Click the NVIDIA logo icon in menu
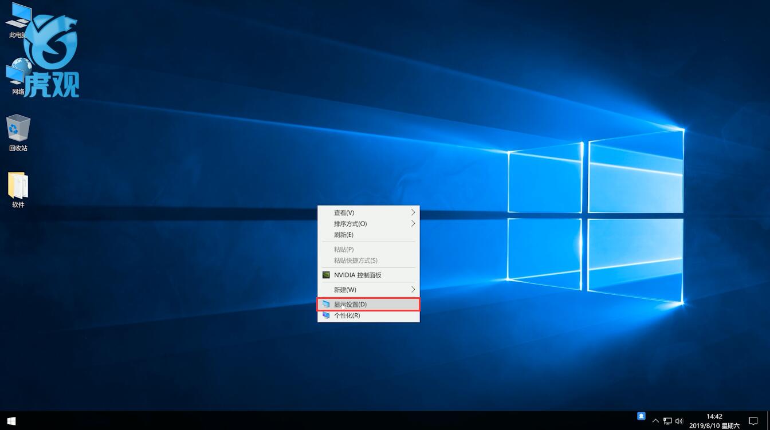 [x=326, y=275]
